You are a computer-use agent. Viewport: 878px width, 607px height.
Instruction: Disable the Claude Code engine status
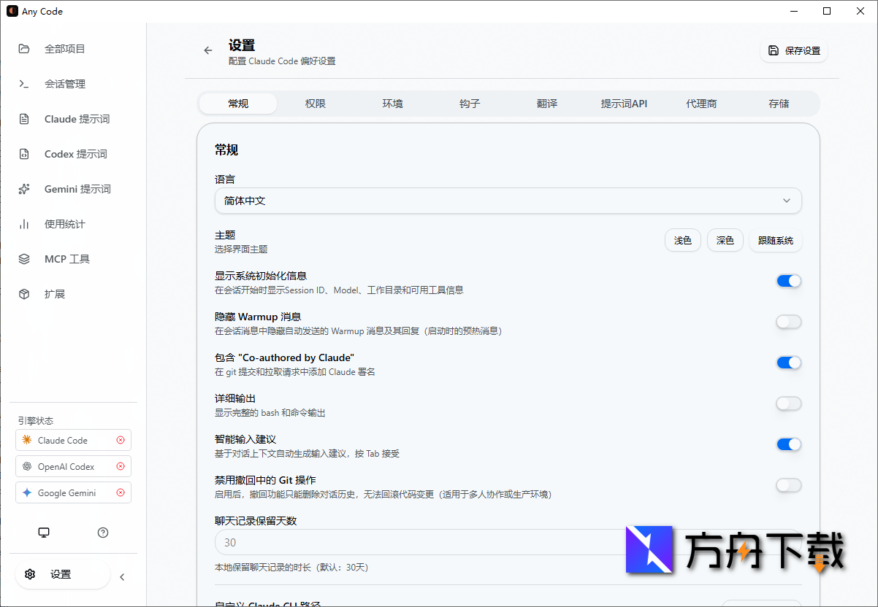121,440
